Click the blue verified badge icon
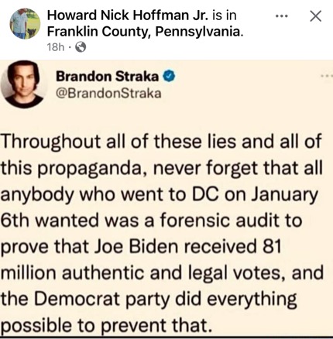333x339 pixels. [169, 77]
